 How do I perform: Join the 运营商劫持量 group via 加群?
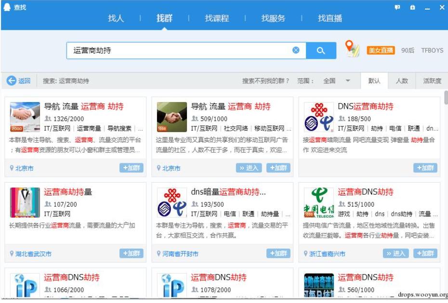tap(132, 252)
